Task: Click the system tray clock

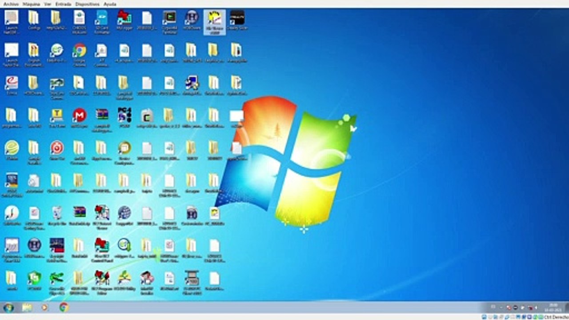Action: pyautogui.click(x=553, y=308)
